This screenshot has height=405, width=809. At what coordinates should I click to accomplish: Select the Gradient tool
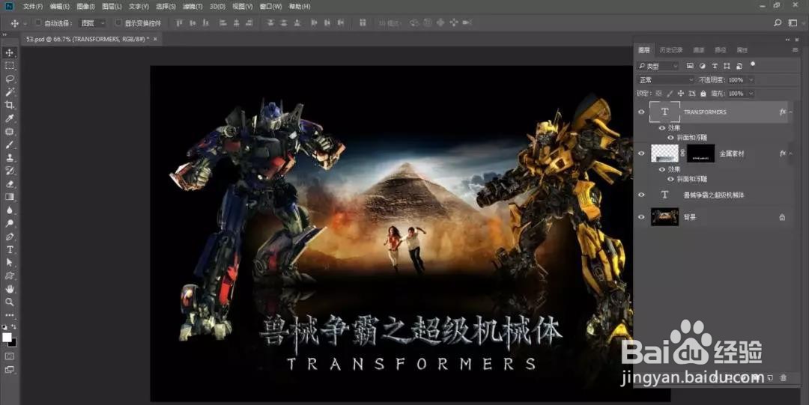9,197
